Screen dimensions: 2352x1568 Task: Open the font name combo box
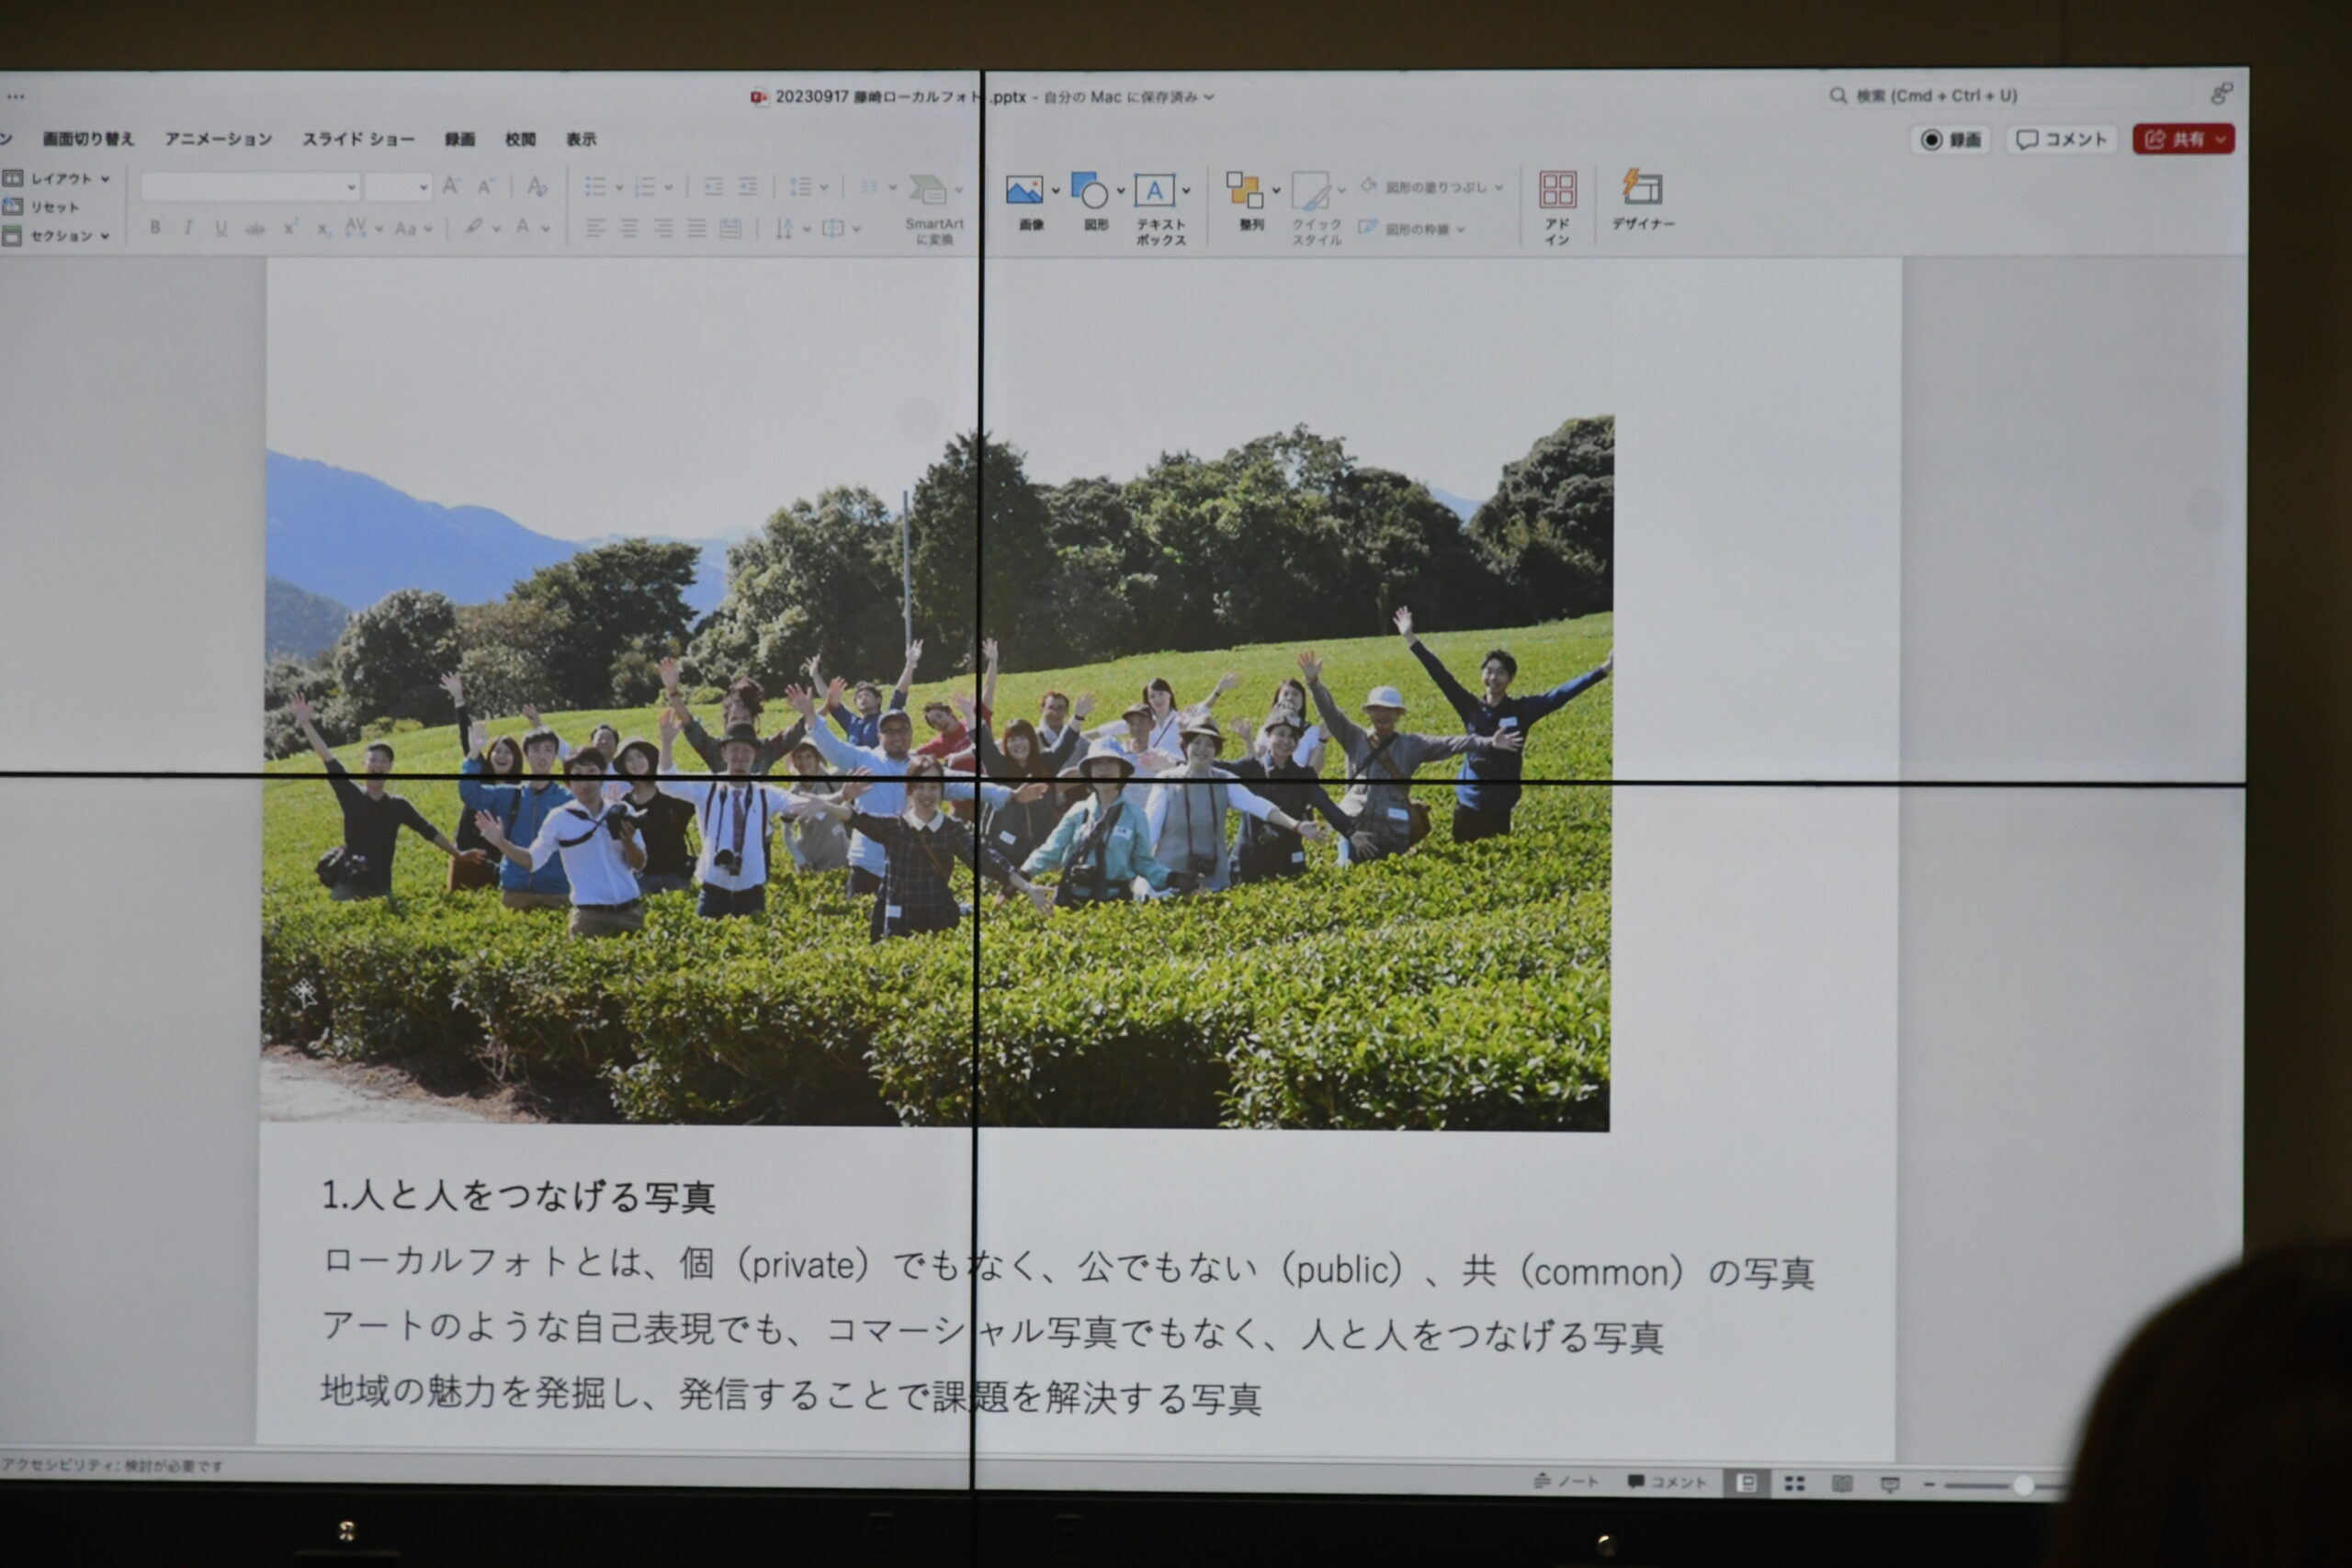click(249, 186)
